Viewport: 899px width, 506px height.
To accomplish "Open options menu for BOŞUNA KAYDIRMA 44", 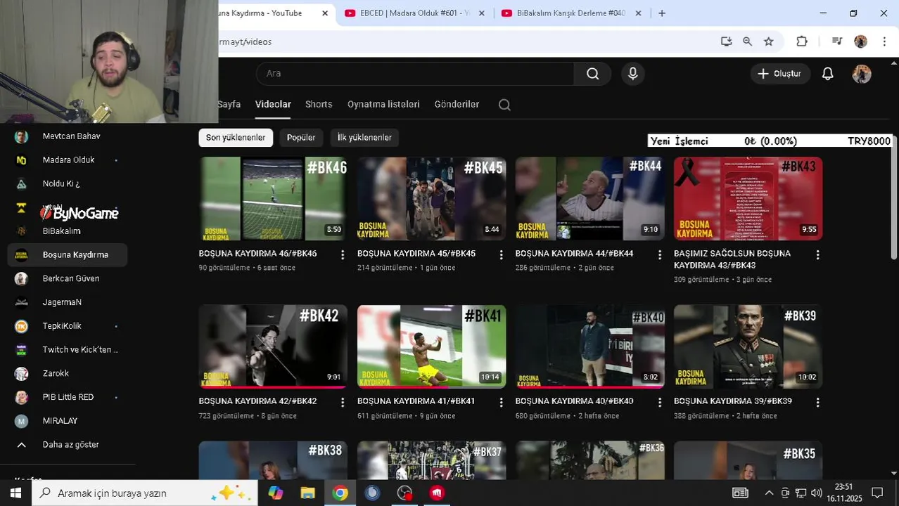I will click(x=659, y=254).
